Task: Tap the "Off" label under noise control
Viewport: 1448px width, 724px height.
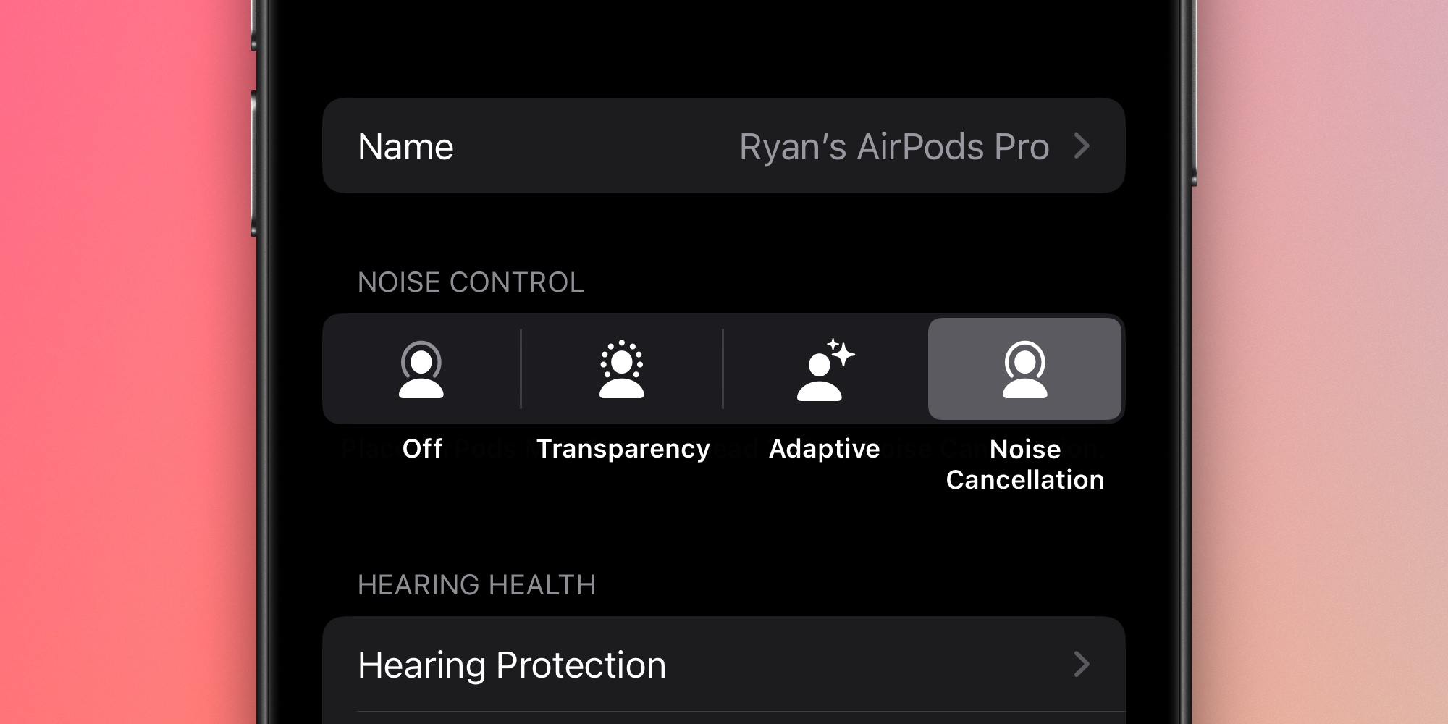Action: pos(422,449)
